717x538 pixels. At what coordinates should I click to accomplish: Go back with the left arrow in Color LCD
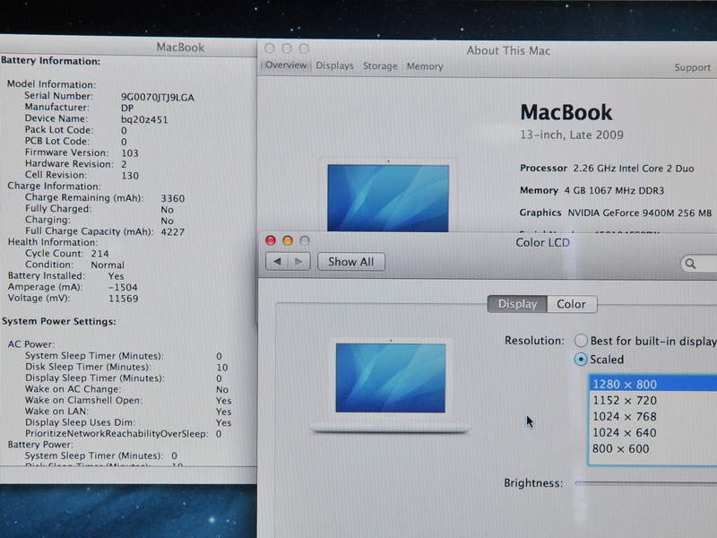click(277, 262)
